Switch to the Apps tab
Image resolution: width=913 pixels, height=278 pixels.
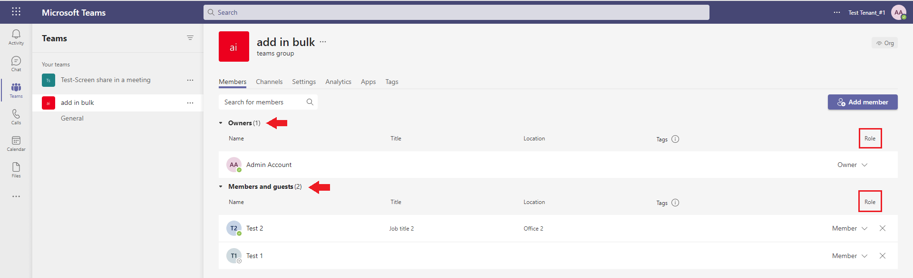point(369,82)
